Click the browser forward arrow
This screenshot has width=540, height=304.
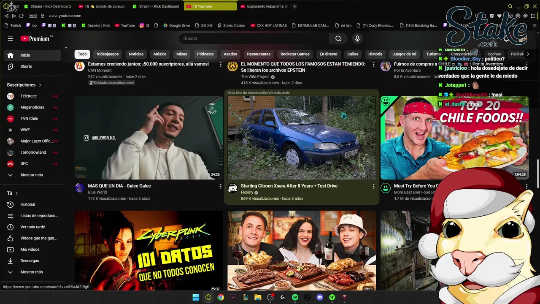pyautogui.click(x=14, y=16)
